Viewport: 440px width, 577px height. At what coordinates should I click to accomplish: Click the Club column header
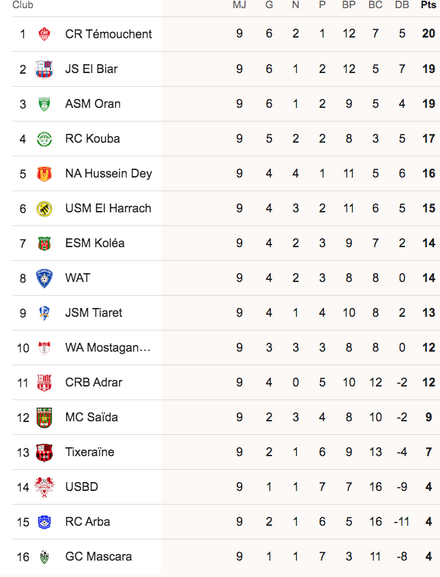23,5
